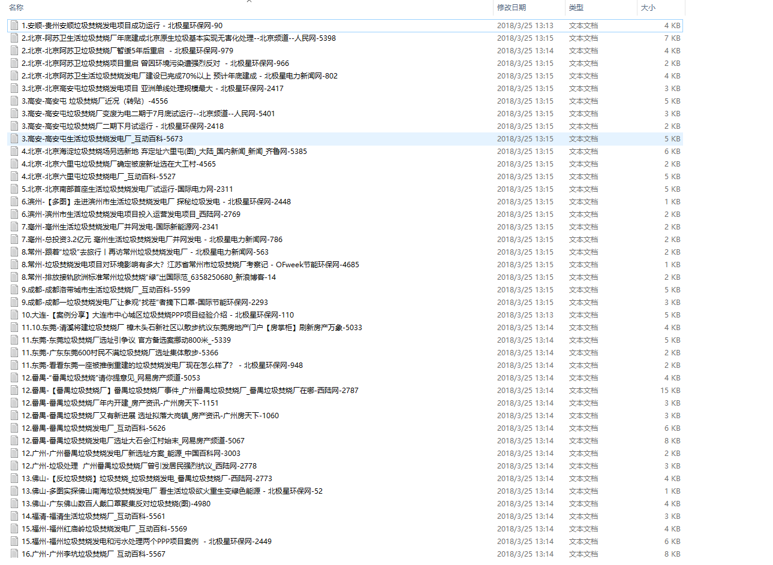
Task: Select the document icon of the file ending -979
Action: tap(14, 50)
